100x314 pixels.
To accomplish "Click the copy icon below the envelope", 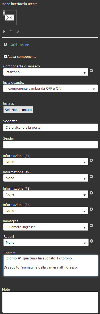I will [4, 32].
